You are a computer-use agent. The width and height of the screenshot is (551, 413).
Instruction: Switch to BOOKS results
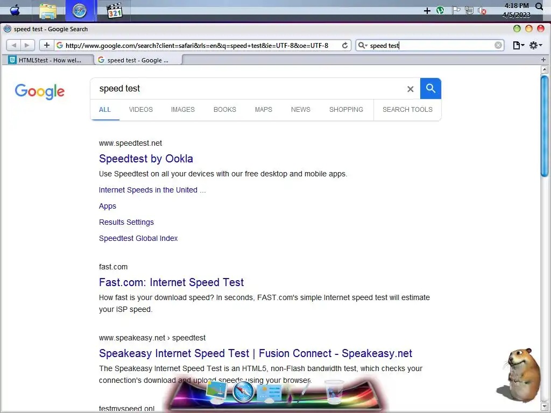[x=225, y=110]
